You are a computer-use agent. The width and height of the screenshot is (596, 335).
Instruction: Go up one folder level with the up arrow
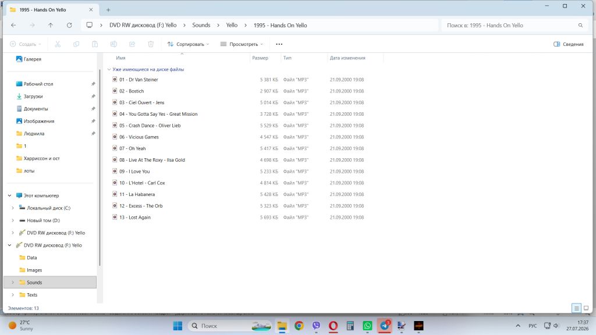click(x=51, y=25)
